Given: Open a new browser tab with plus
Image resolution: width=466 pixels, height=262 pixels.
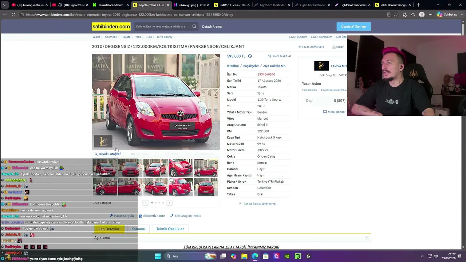Looking at the screenshot, I should 418,5.
